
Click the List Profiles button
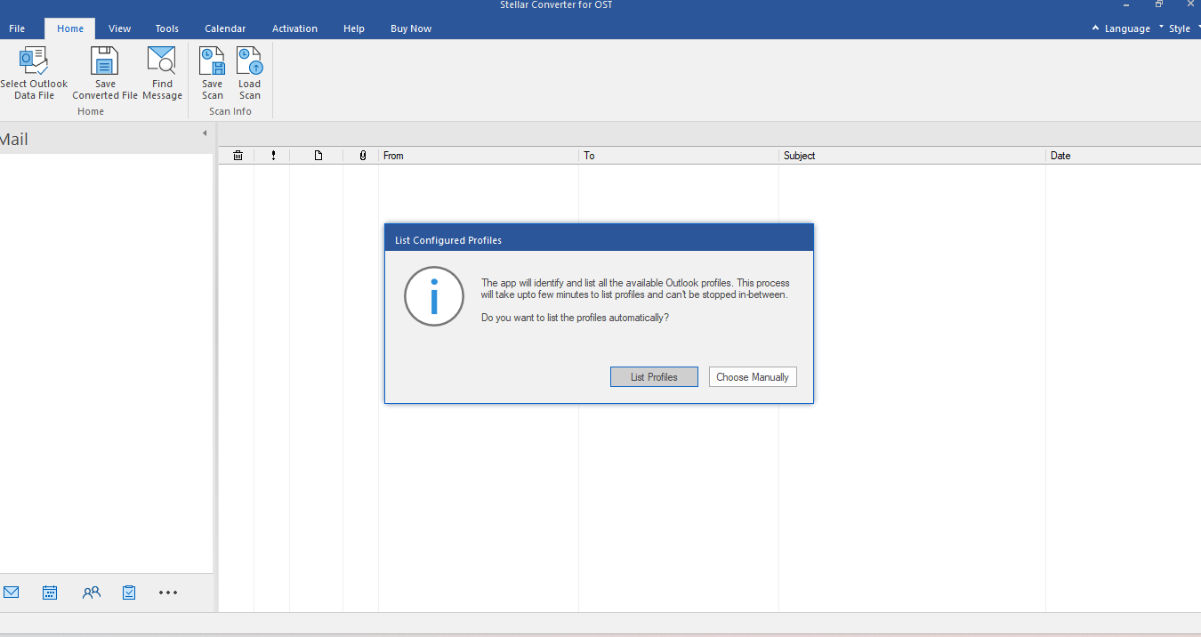654,377
